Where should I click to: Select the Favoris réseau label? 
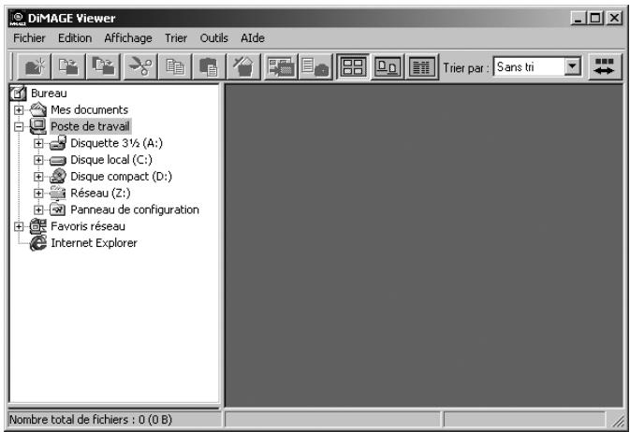coord(88,226)
